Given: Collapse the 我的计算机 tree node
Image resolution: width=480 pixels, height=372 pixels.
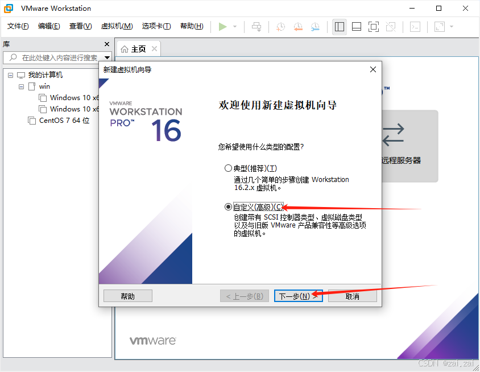Looking at the screenshot, I should click(11, 75).
